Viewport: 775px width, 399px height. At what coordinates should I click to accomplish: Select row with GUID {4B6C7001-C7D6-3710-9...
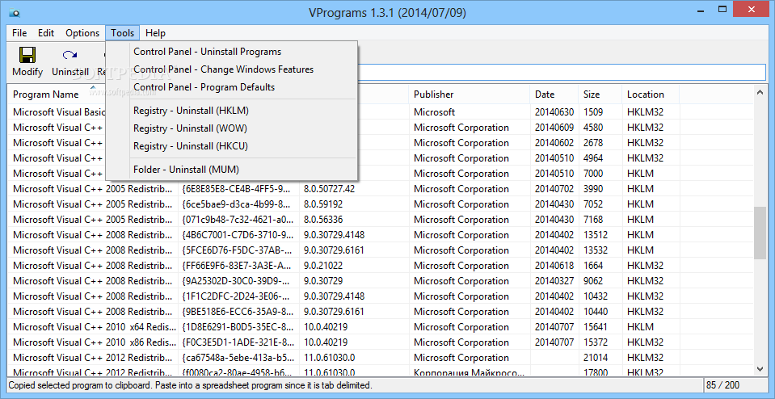[x=381, y=234]
